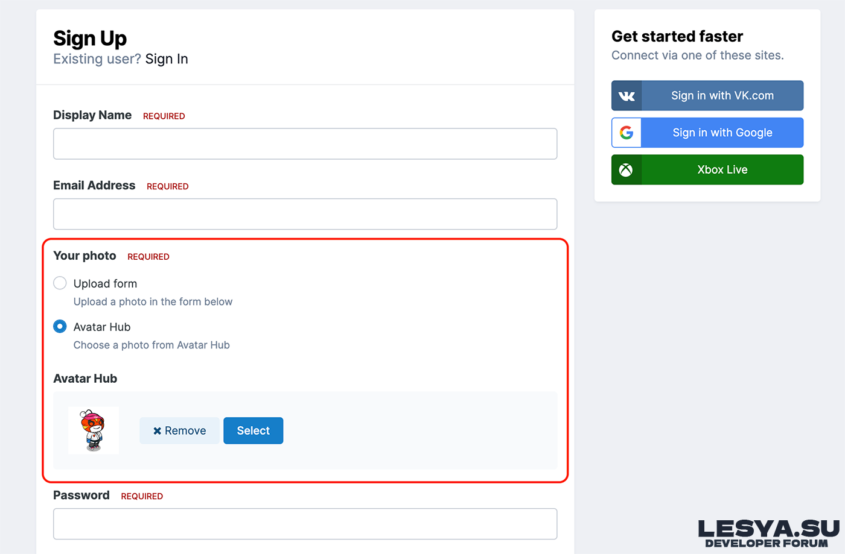This screenshot has width=845, height=554.
Task: Click the Upload form option label
Action: pos(105,284)
